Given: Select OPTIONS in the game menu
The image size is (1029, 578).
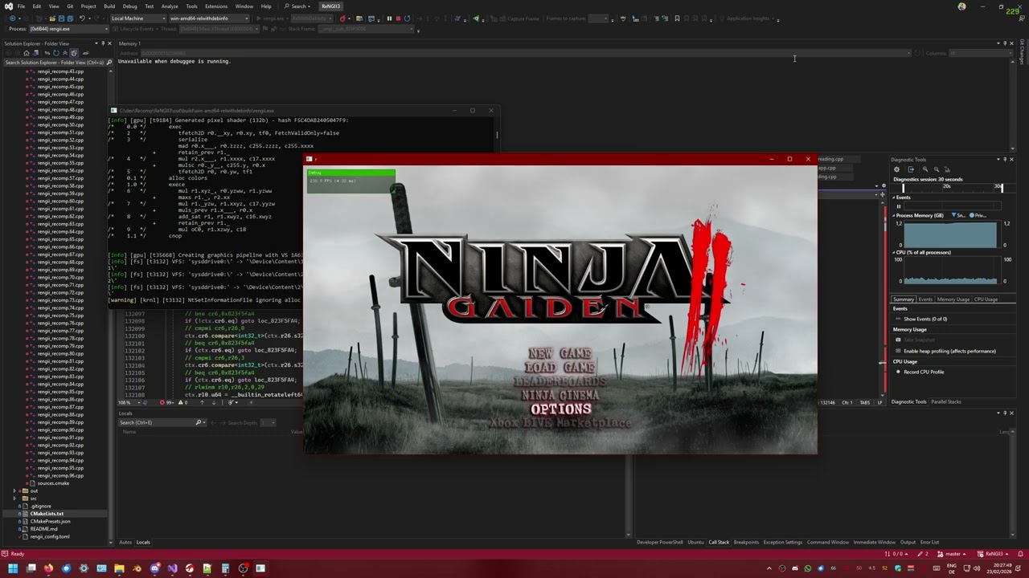Looking at the screenshot, I should pyautogui.click(x=561, y=409).
